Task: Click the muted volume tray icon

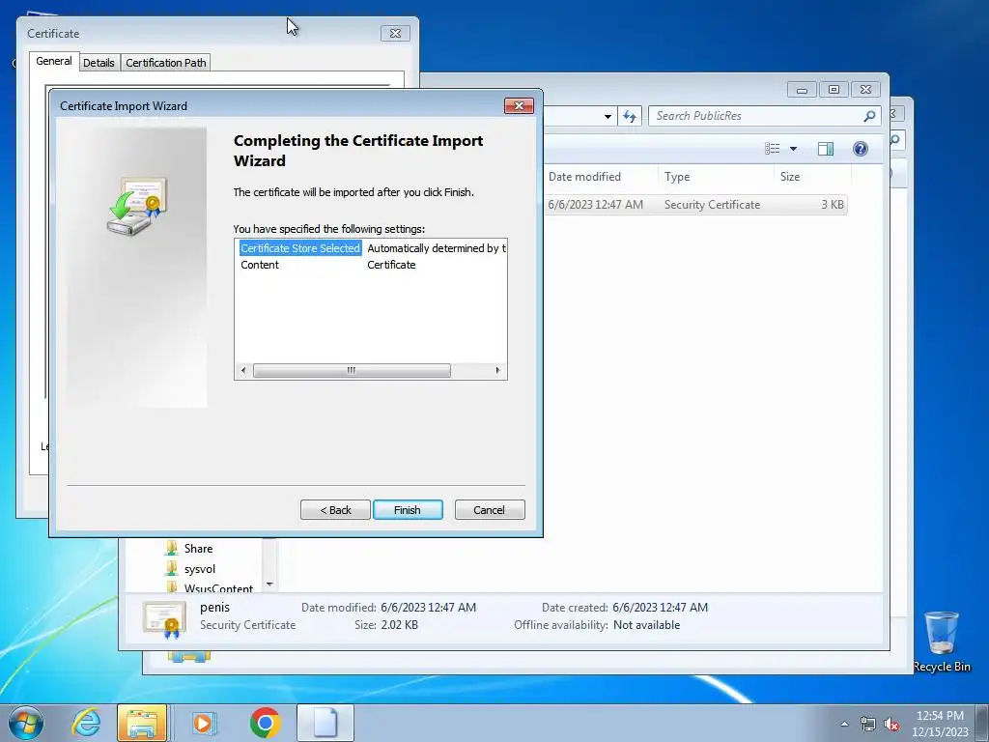Action: click(x=891, y=724)
